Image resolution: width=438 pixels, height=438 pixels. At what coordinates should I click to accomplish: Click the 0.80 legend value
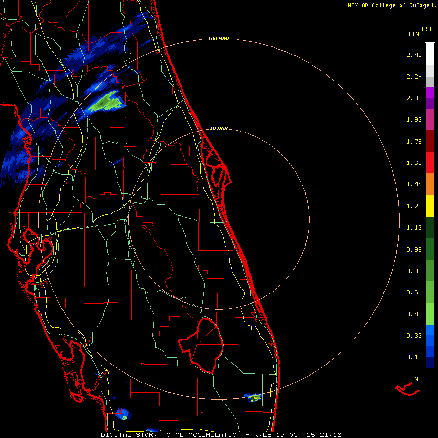(414, 271)
